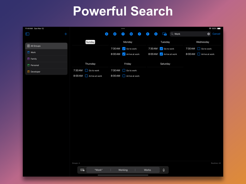The height and width of the screenshot is (184, 246).
Task: Click the Developer group calendar icon
Action: (x=28, y=71)
